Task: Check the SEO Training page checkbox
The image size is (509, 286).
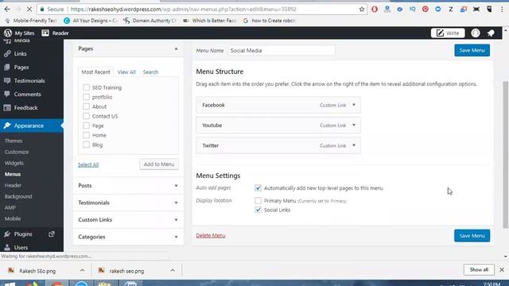Action: [86, 87]
